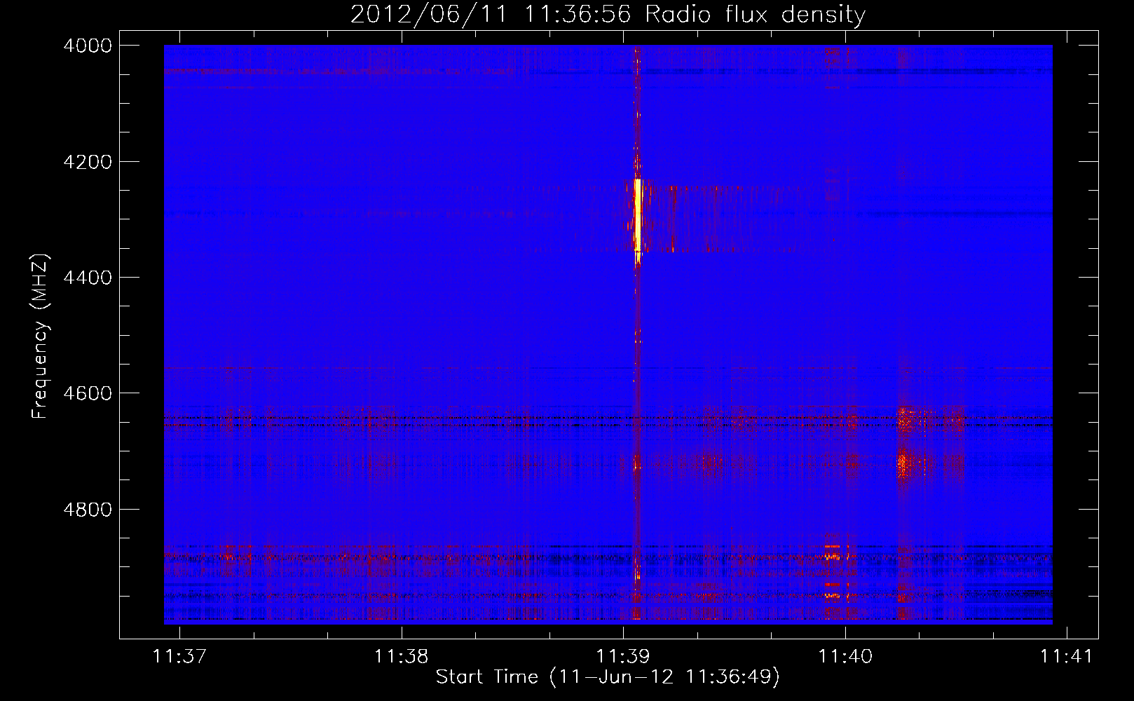Click the 4800 frequency tick label

click(x=88, y=509)
